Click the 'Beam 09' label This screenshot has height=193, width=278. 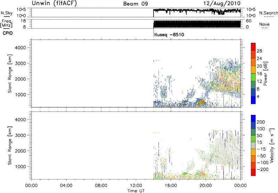coord(136,4)
